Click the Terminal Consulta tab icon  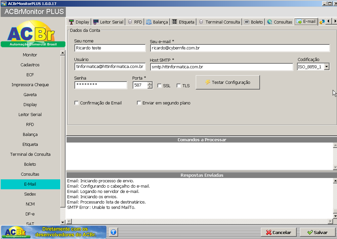click(x=201, y=22)
